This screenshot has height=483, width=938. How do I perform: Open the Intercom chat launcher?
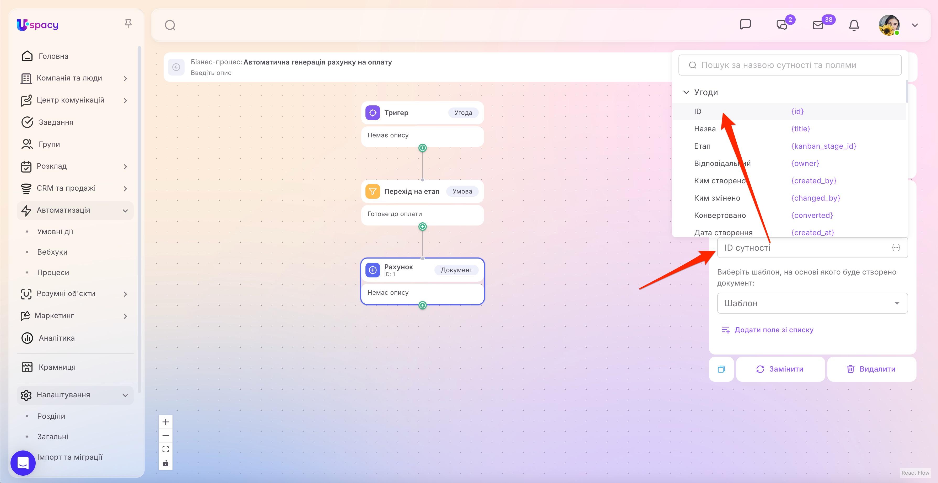pyautogui.click(x=23, y=463)
